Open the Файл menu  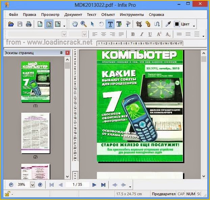tap(14, 15)
